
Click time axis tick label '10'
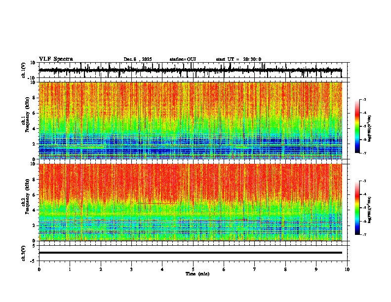(347, 269)
